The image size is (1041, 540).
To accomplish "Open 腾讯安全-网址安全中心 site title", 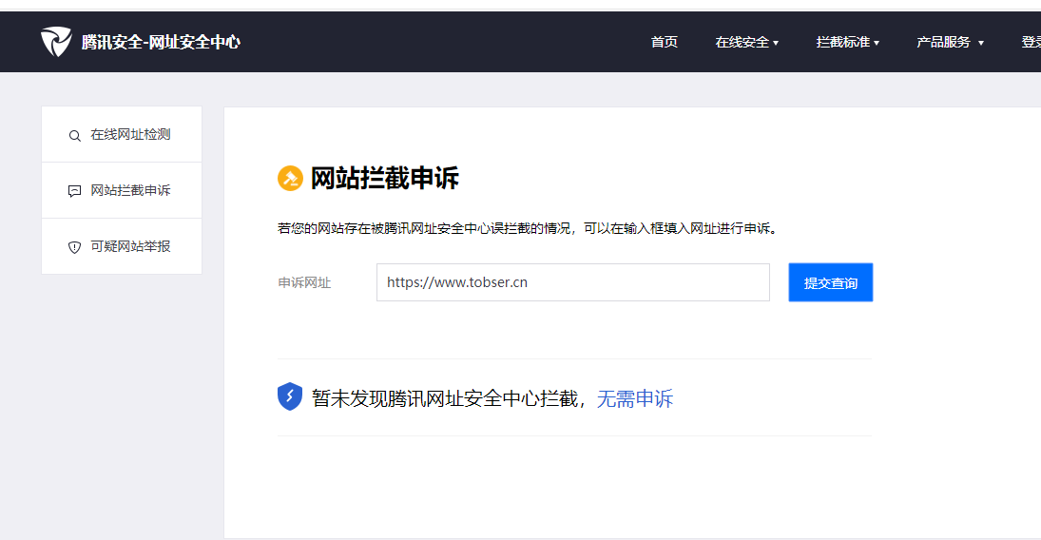I will [x=161, y=42].
